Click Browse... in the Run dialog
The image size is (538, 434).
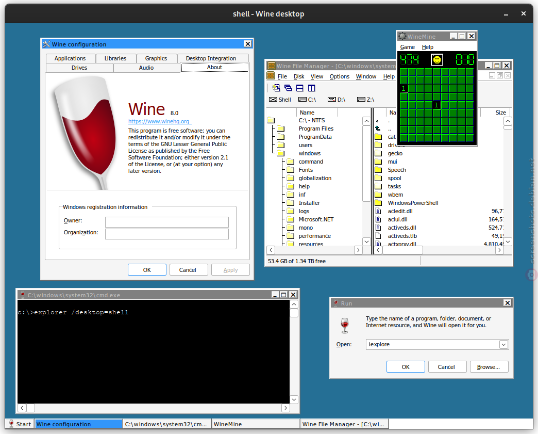pos(488,366)
